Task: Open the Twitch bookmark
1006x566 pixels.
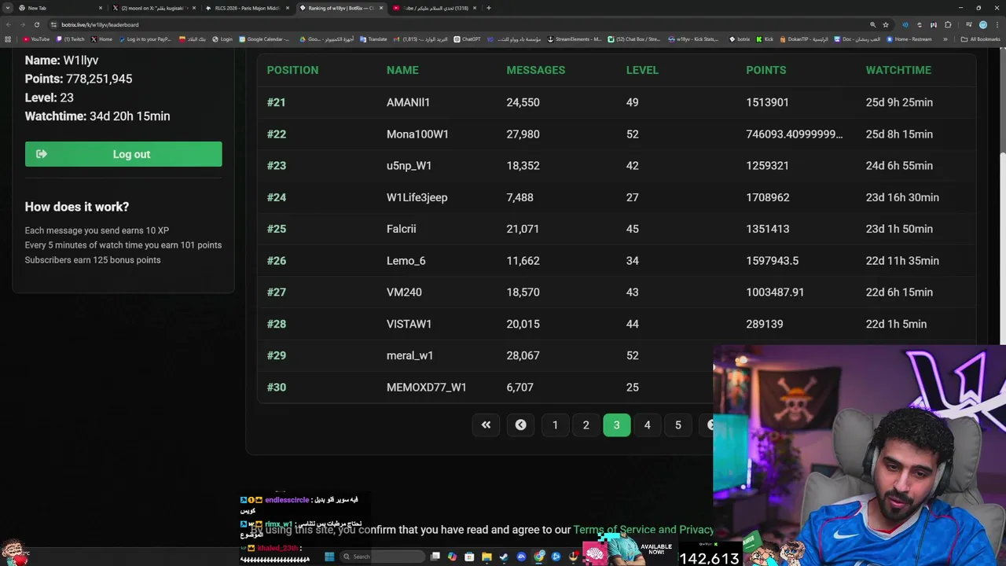Action: 70,39
